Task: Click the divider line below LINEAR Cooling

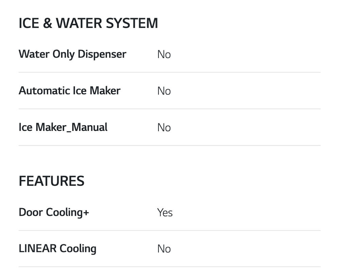Action: point(169,267)
